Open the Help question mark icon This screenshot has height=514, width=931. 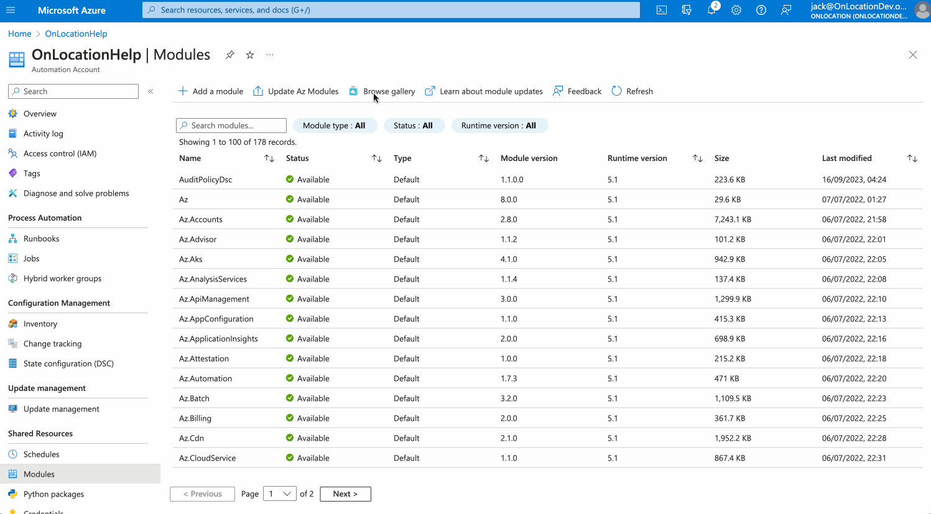(x=761, y=10)
